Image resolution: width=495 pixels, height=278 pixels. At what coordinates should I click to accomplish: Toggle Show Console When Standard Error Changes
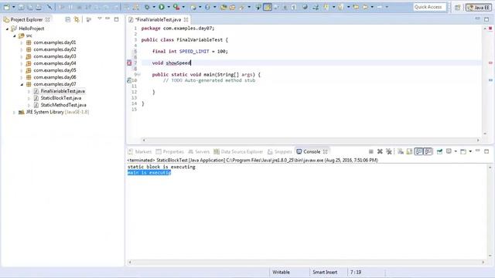coord(428,151)
